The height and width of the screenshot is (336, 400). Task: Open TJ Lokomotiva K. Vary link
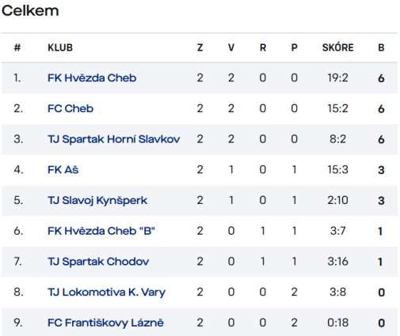pos(106,293)
